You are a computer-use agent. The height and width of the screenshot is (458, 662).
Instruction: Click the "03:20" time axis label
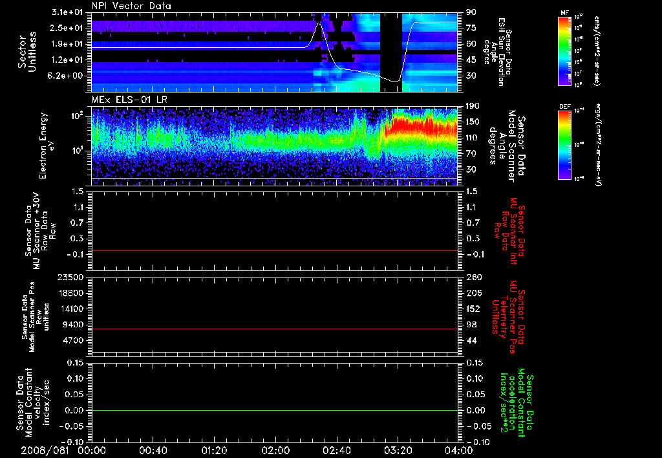click(398, 450)
